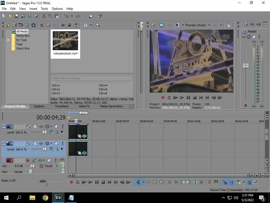Solo video track 3
The image size is (270, 203).
[62, 127]
